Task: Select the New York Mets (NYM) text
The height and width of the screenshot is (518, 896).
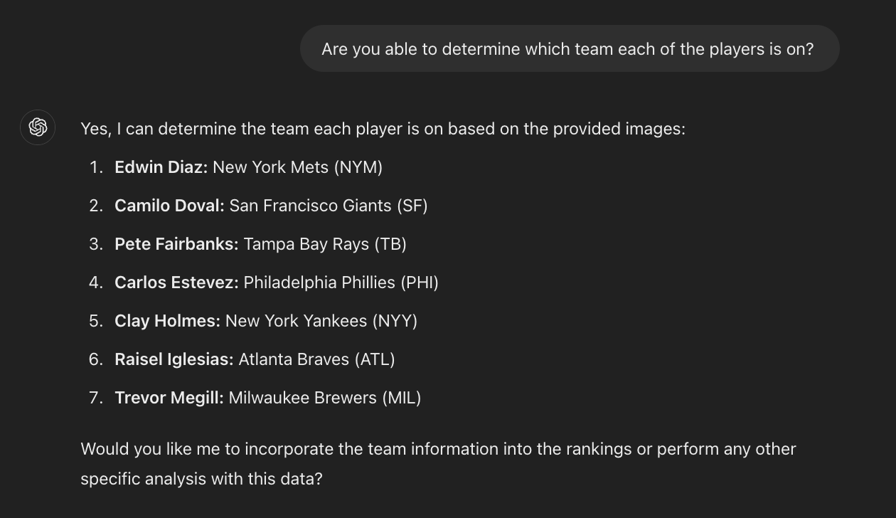Action: click(x=297, y=167)
